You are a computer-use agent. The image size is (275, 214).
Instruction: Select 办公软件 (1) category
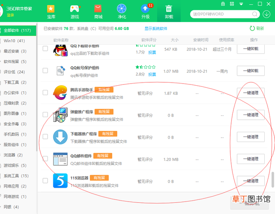(x=18, y=93)
